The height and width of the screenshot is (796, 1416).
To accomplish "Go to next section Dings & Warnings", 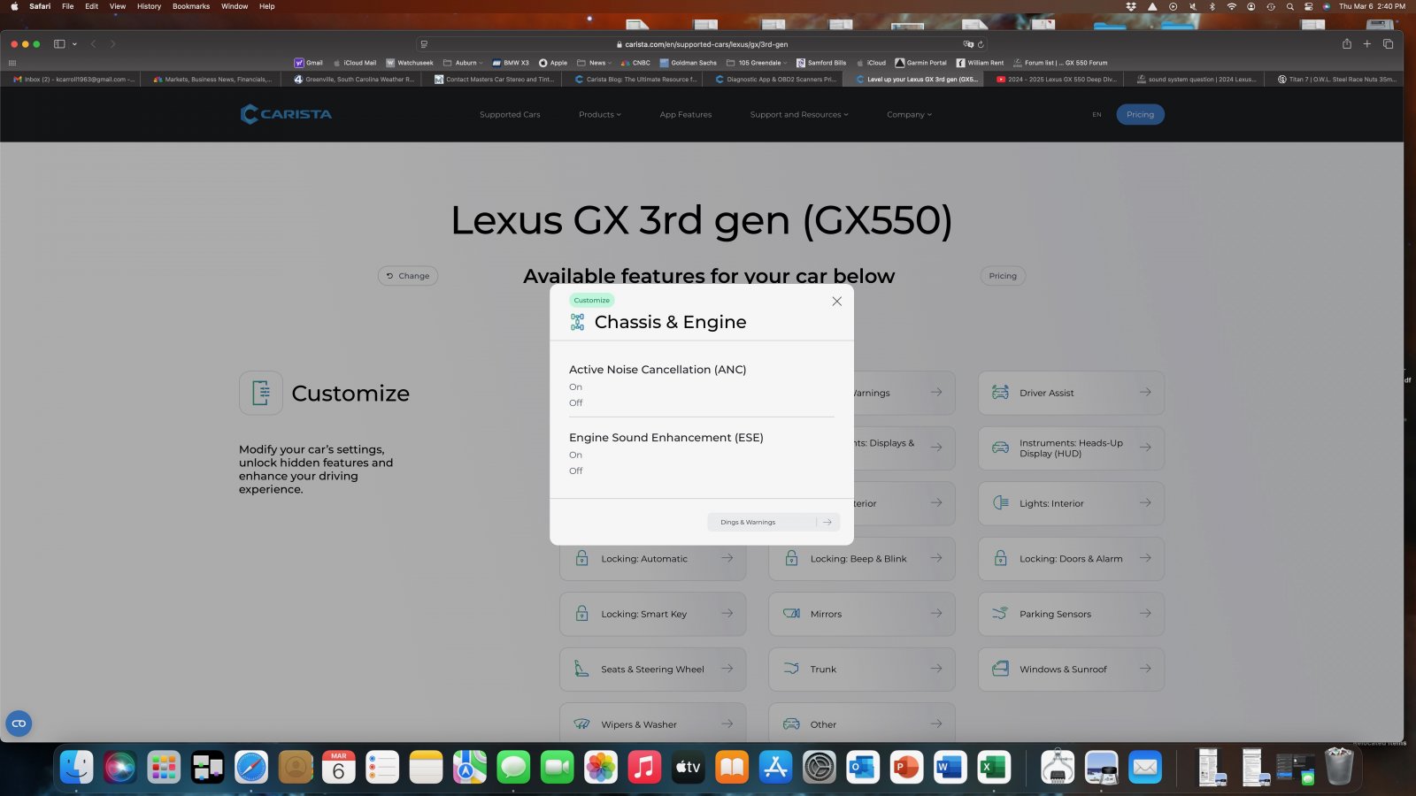I will point(773,523).
